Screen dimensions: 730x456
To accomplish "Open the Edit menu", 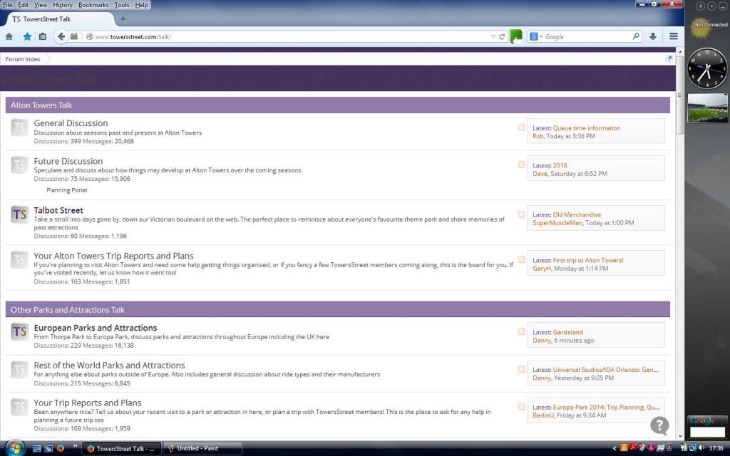I will point(24,5).
